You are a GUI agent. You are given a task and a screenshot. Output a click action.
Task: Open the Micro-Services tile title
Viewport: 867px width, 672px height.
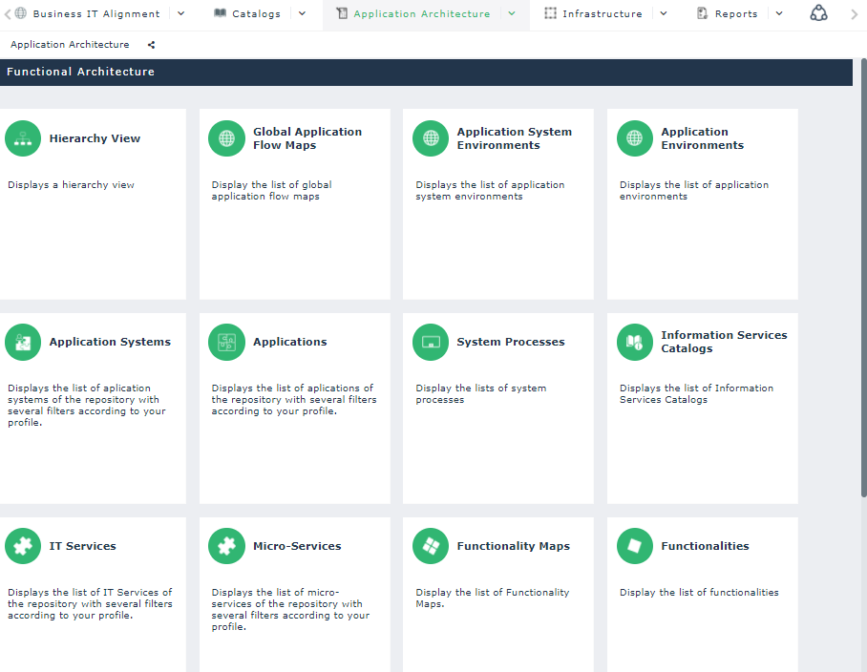tap(297, 546)
